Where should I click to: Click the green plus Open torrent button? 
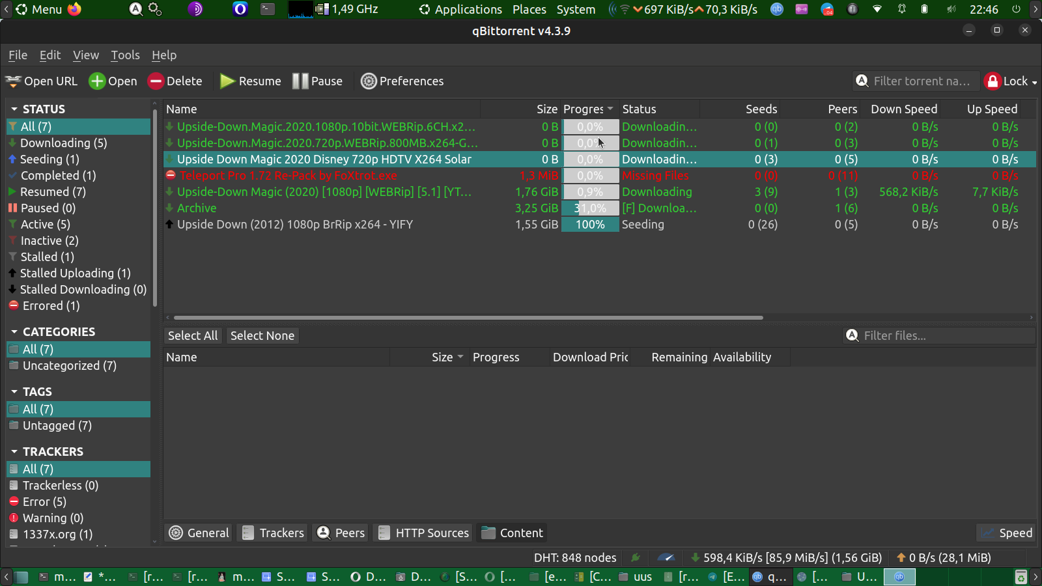coord(97,81)
